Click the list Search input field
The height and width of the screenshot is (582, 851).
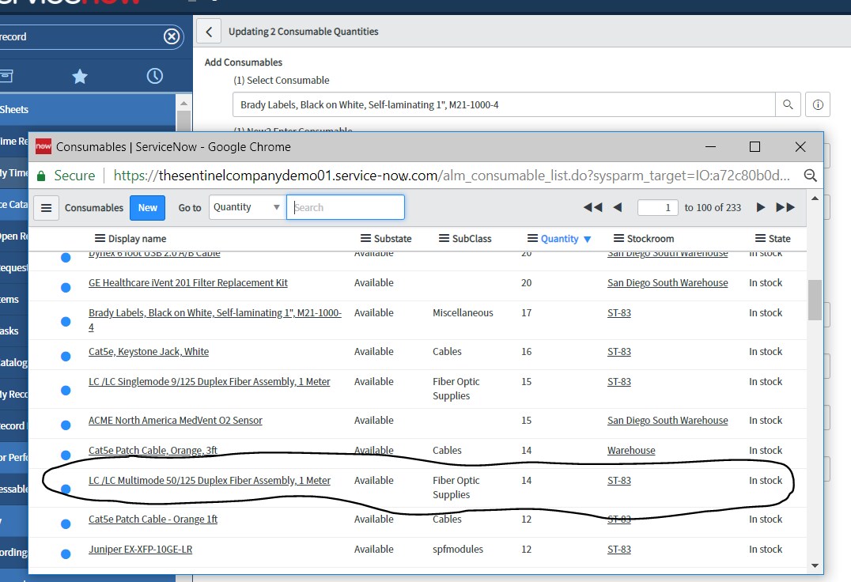tap(345, 207)
